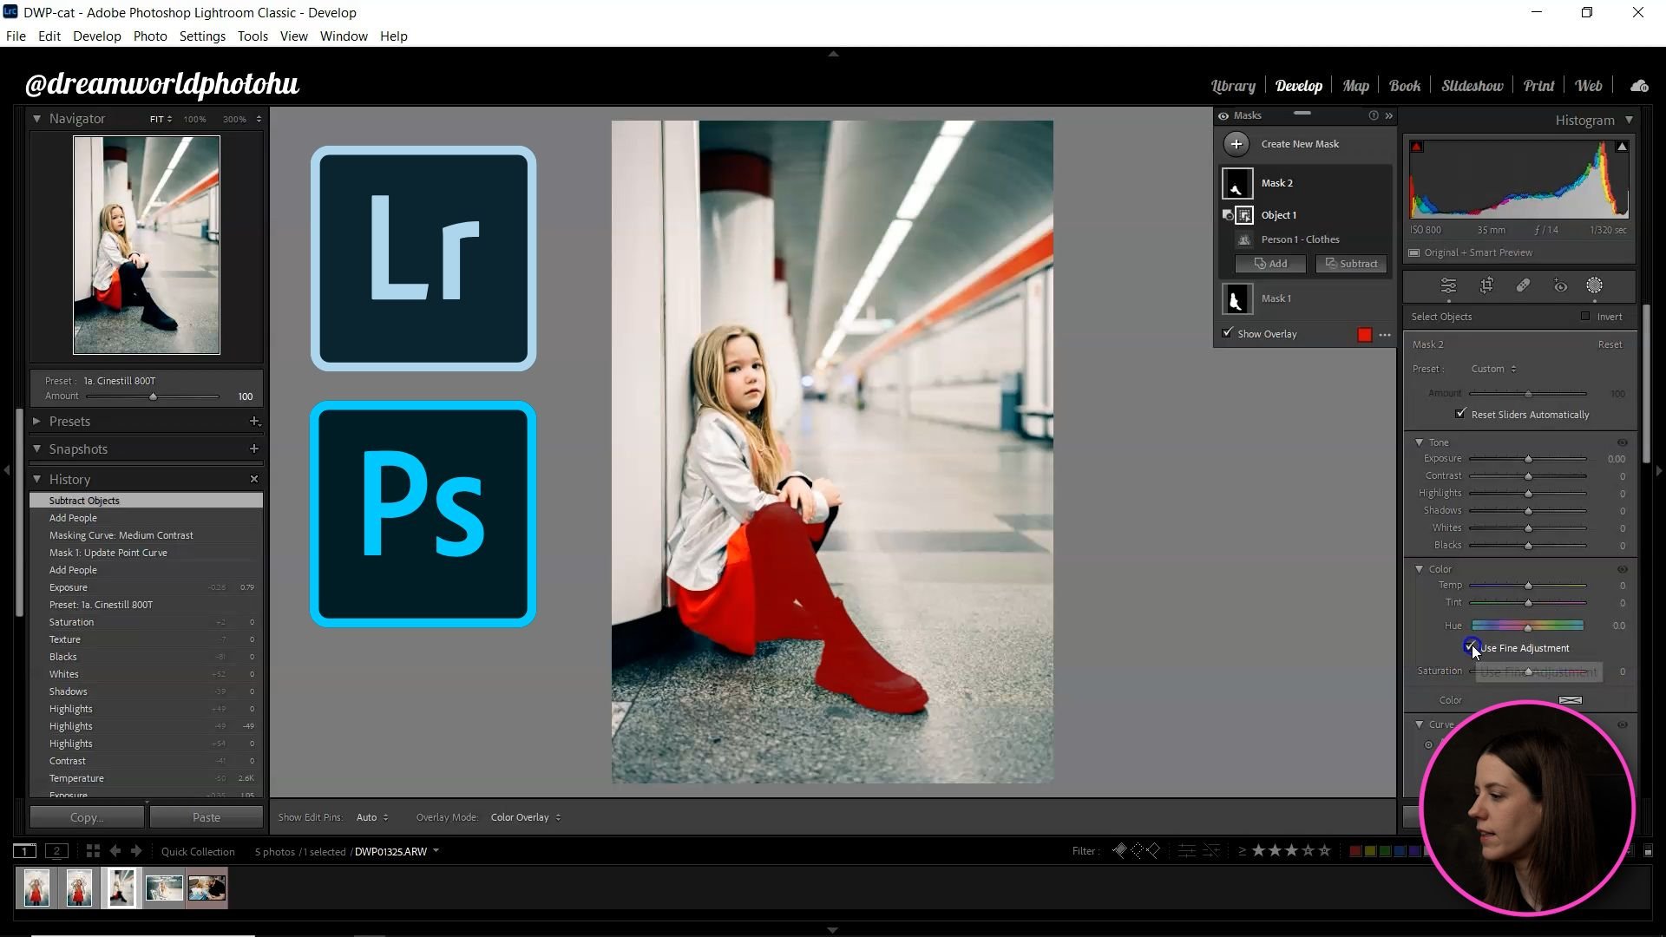
Task: Toggle Use Fine Adjustment checkbox
Action: pos(1471,647)
